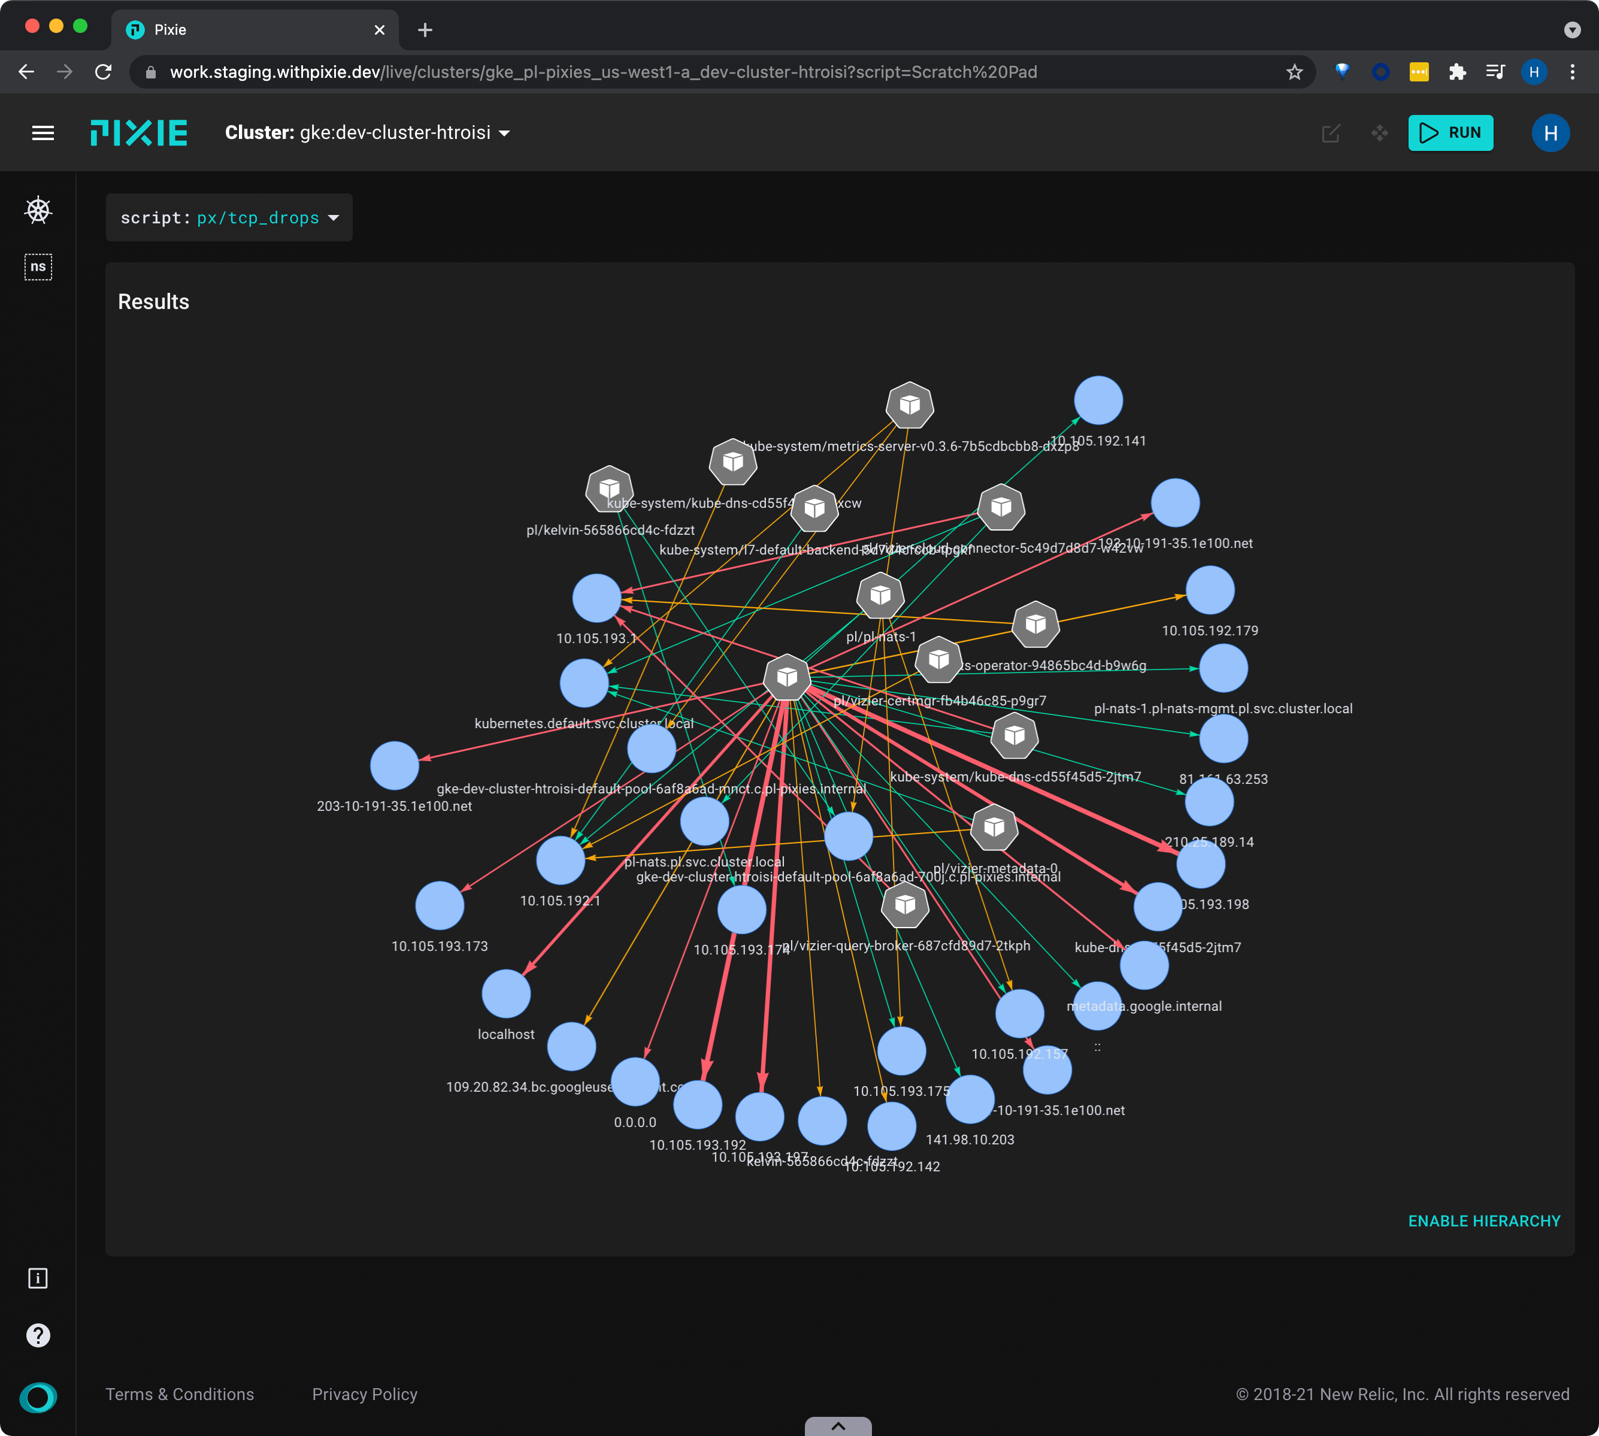The width and height of the screenshot is (1599, 1436).
Task: Toggle ENABLE HIERARCHY for the graph
Action: point(1484,1220)
